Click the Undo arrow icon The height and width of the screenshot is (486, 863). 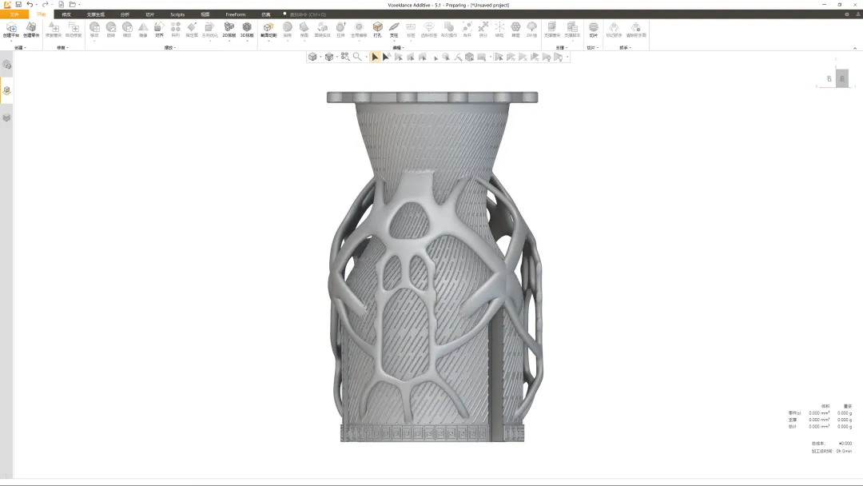click(30, 5)
